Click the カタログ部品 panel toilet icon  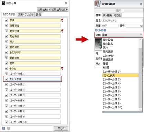[x=98, y=4]
